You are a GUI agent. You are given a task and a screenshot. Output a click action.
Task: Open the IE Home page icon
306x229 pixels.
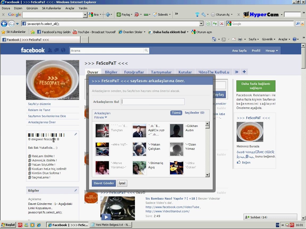pos(214,39)
